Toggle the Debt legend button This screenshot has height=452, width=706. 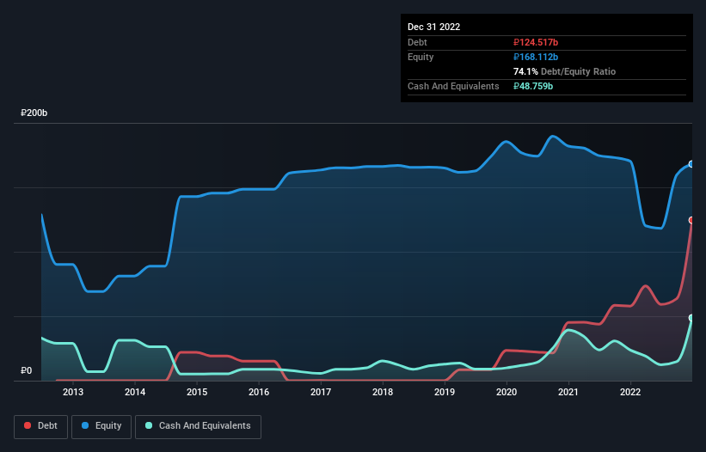point(40,426)
